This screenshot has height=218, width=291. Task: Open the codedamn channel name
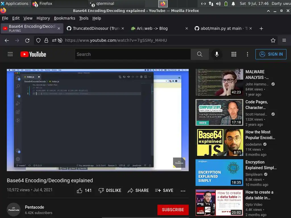253,144
